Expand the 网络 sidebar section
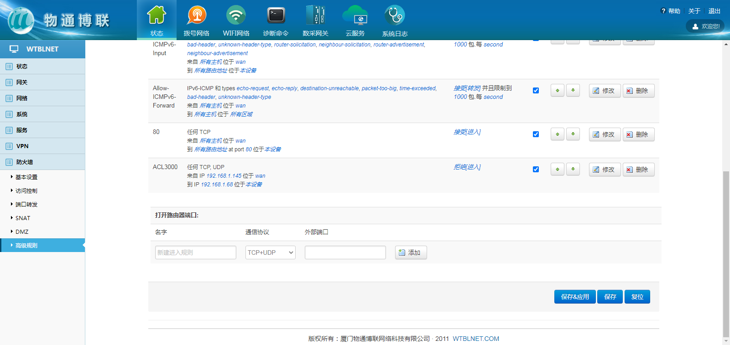The width and height of the screenshot is (730, 345). [42, 98]
